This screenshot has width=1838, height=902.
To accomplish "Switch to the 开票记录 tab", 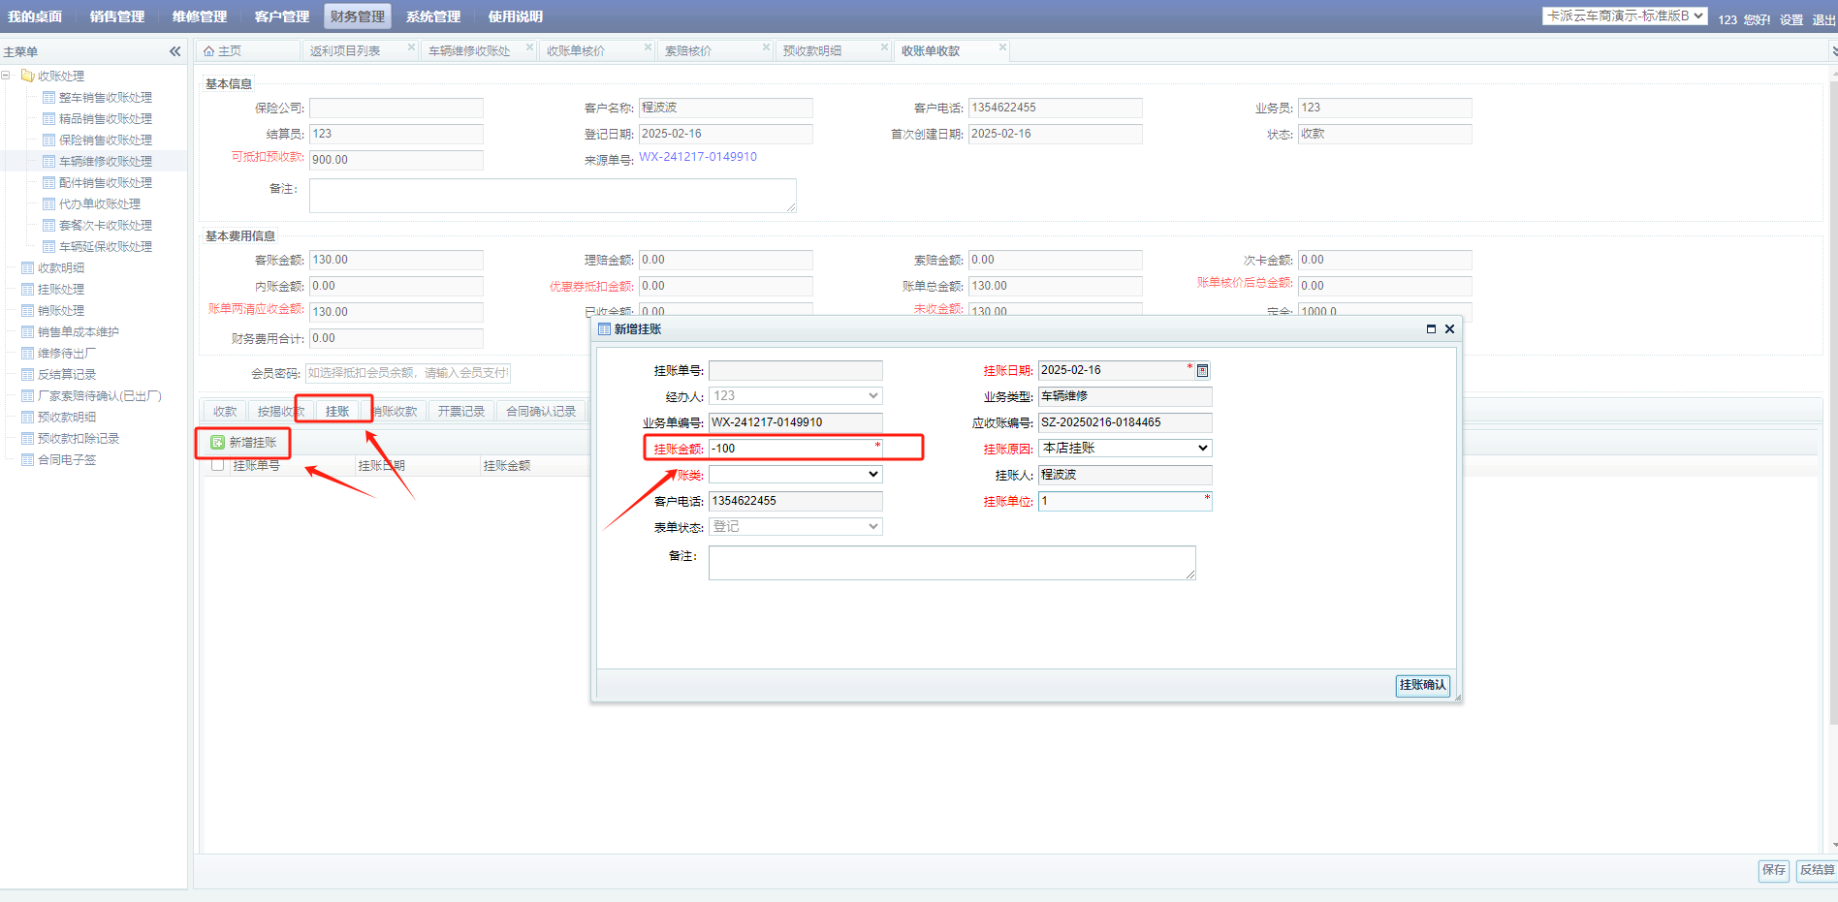I will 460,412.
